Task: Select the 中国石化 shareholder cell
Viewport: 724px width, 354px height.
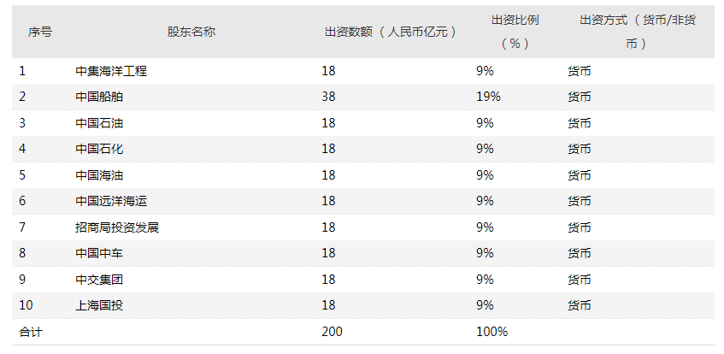Action: tap(99, 149)
